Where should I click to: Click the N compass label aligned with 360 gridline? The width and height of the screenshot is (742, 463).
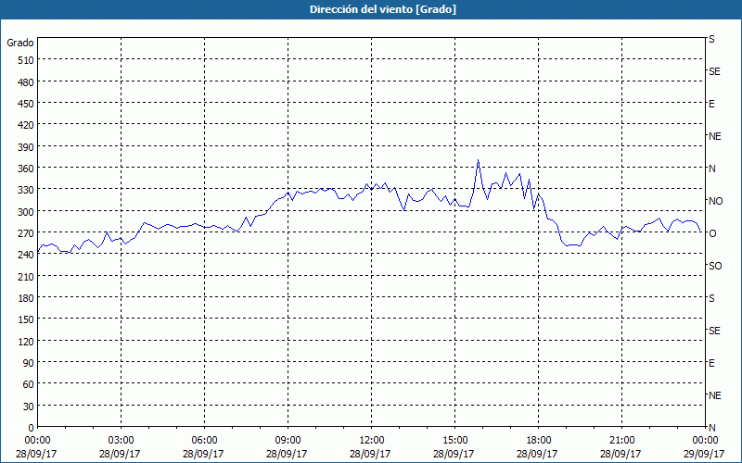(x=712, y=169)
